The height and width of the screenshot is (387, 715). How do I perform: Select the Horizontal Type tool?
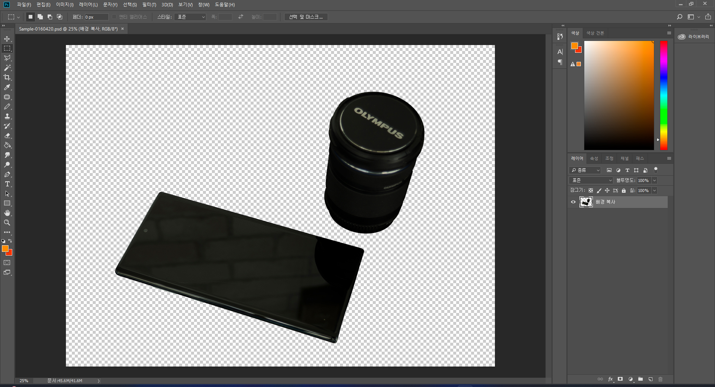7,184
